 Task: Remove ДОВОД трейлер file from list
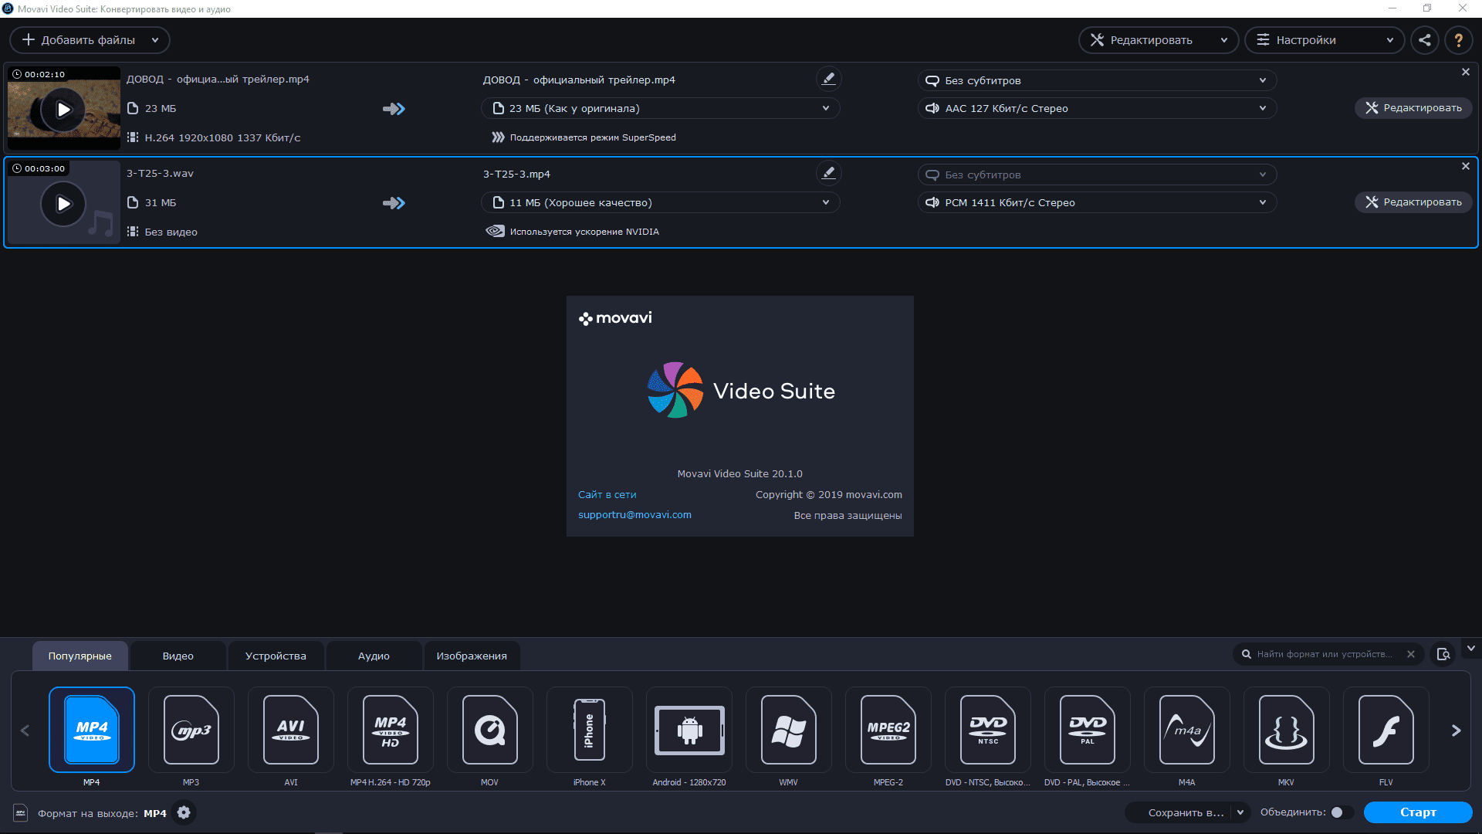pos(1465,72)
